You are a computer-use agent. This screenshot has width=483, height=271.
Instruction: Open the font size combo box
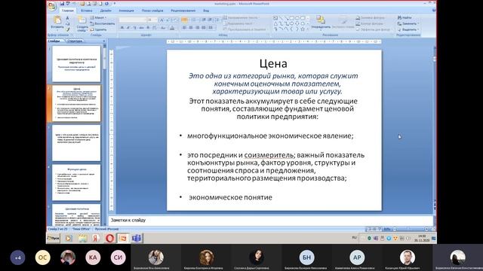click(x=152, y=20)
